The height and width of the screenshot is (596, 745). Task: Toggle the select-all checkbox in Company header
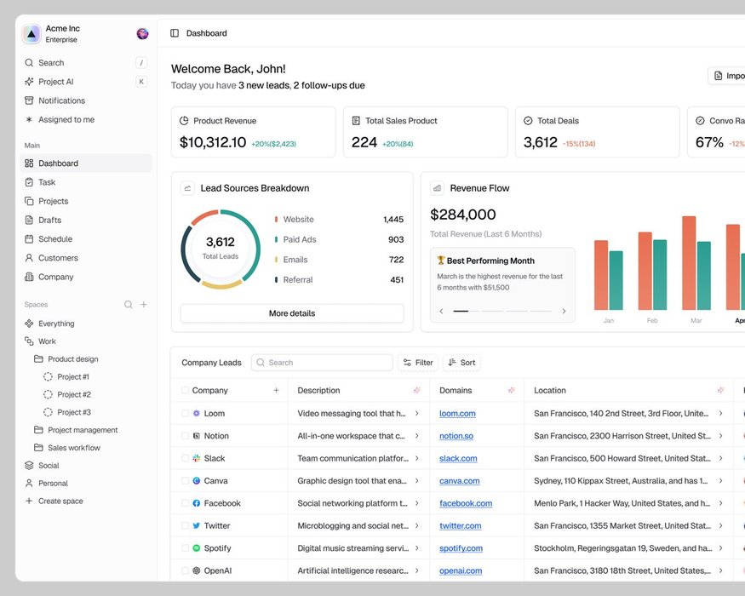click(186, 391)
